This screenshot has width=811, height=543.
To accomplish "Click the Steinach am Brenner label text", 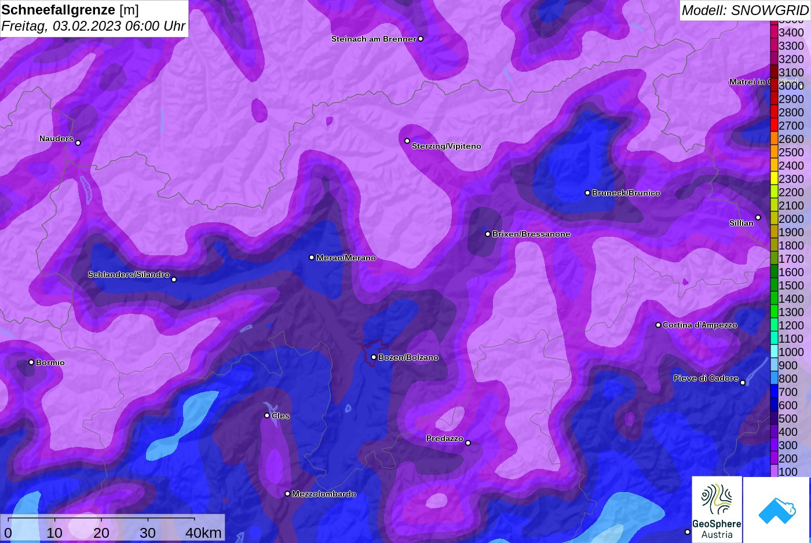I will click(374, 39).
